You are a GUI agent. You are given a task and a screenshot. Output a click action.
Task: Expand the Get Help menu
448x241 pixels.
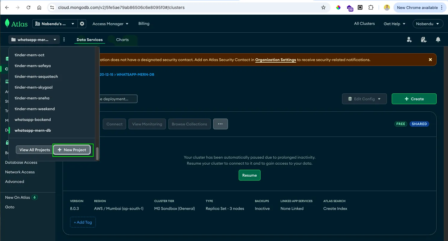(394, 24)
